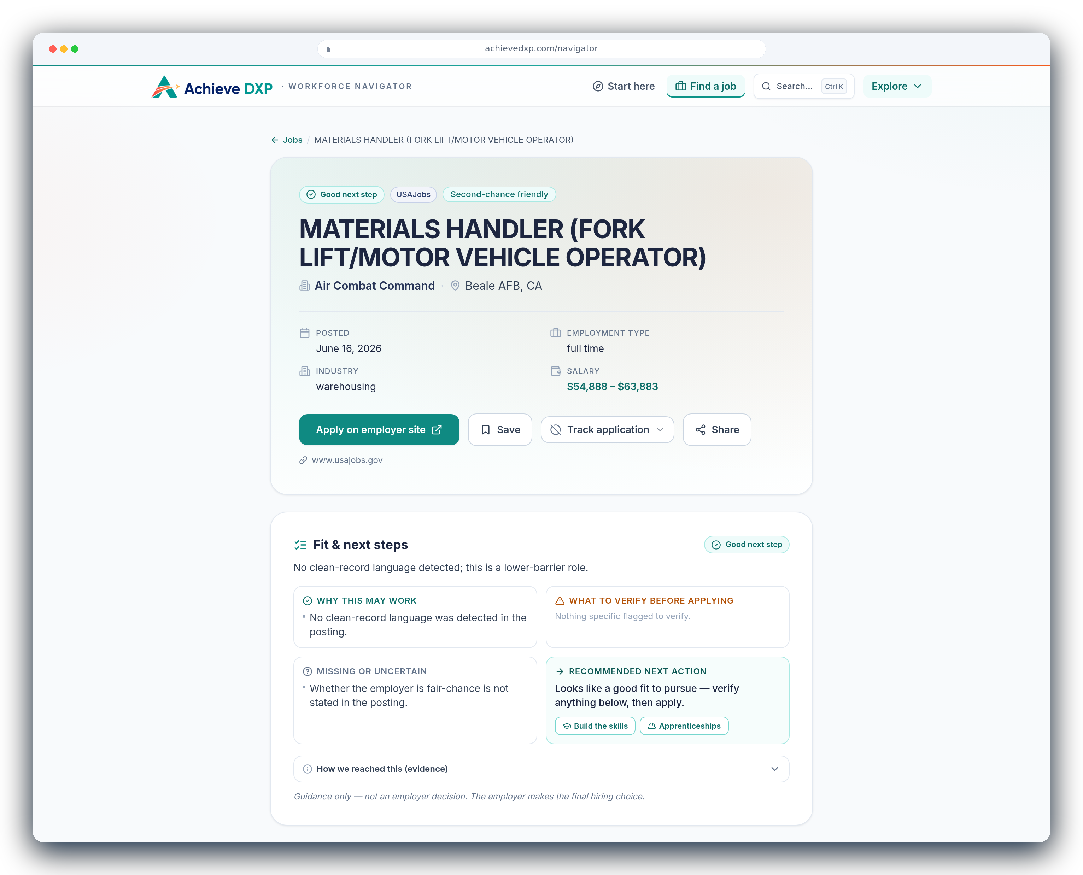Click the Good next step badge in header
The image size is (1083, 875).
342,195
